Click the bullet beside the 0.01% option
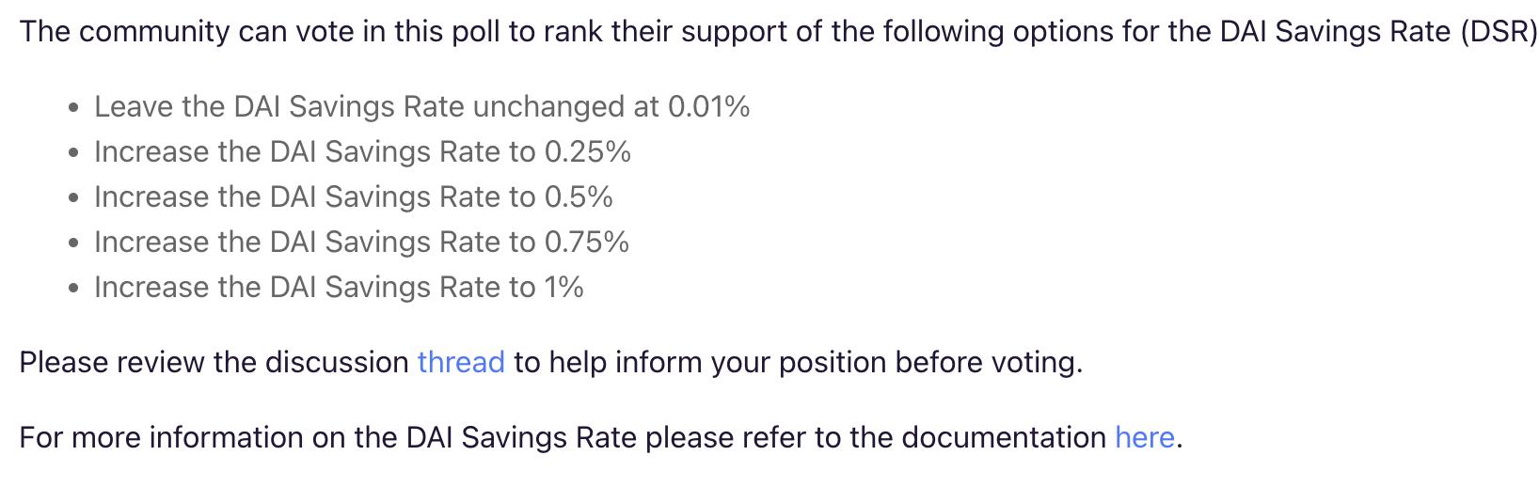This screenshot has height=487, width=1539. [74, 108]
